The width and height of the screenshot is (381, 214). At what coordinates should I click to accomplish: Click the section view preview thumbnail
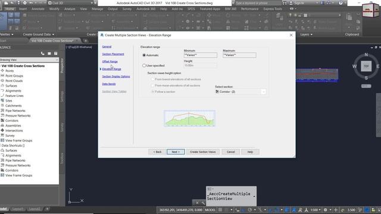pos(189,118)
